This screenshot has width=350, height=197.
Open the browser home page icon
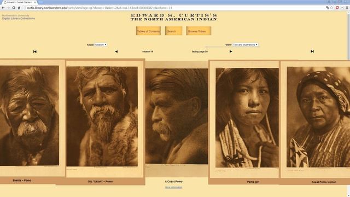19,8
